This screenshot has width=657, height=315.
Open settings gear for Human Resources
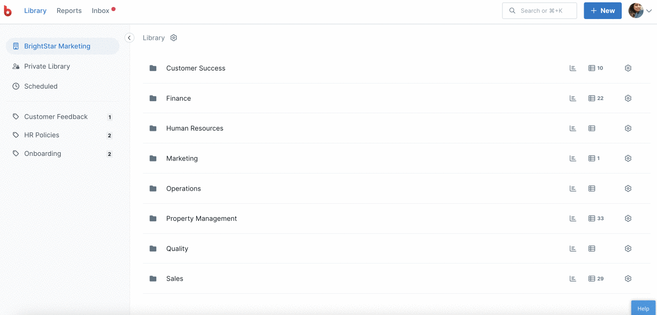[628, 129]
